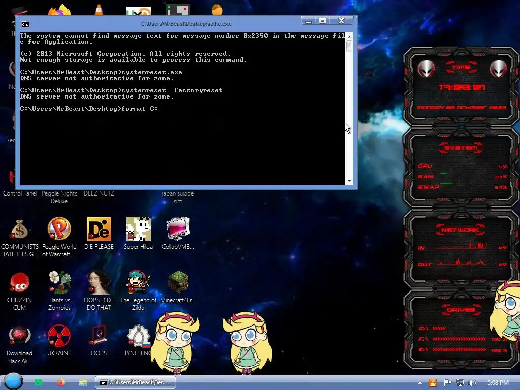Click the network OUT traffic graph
This screenshot has height=390, width=520.
point(462,263)
